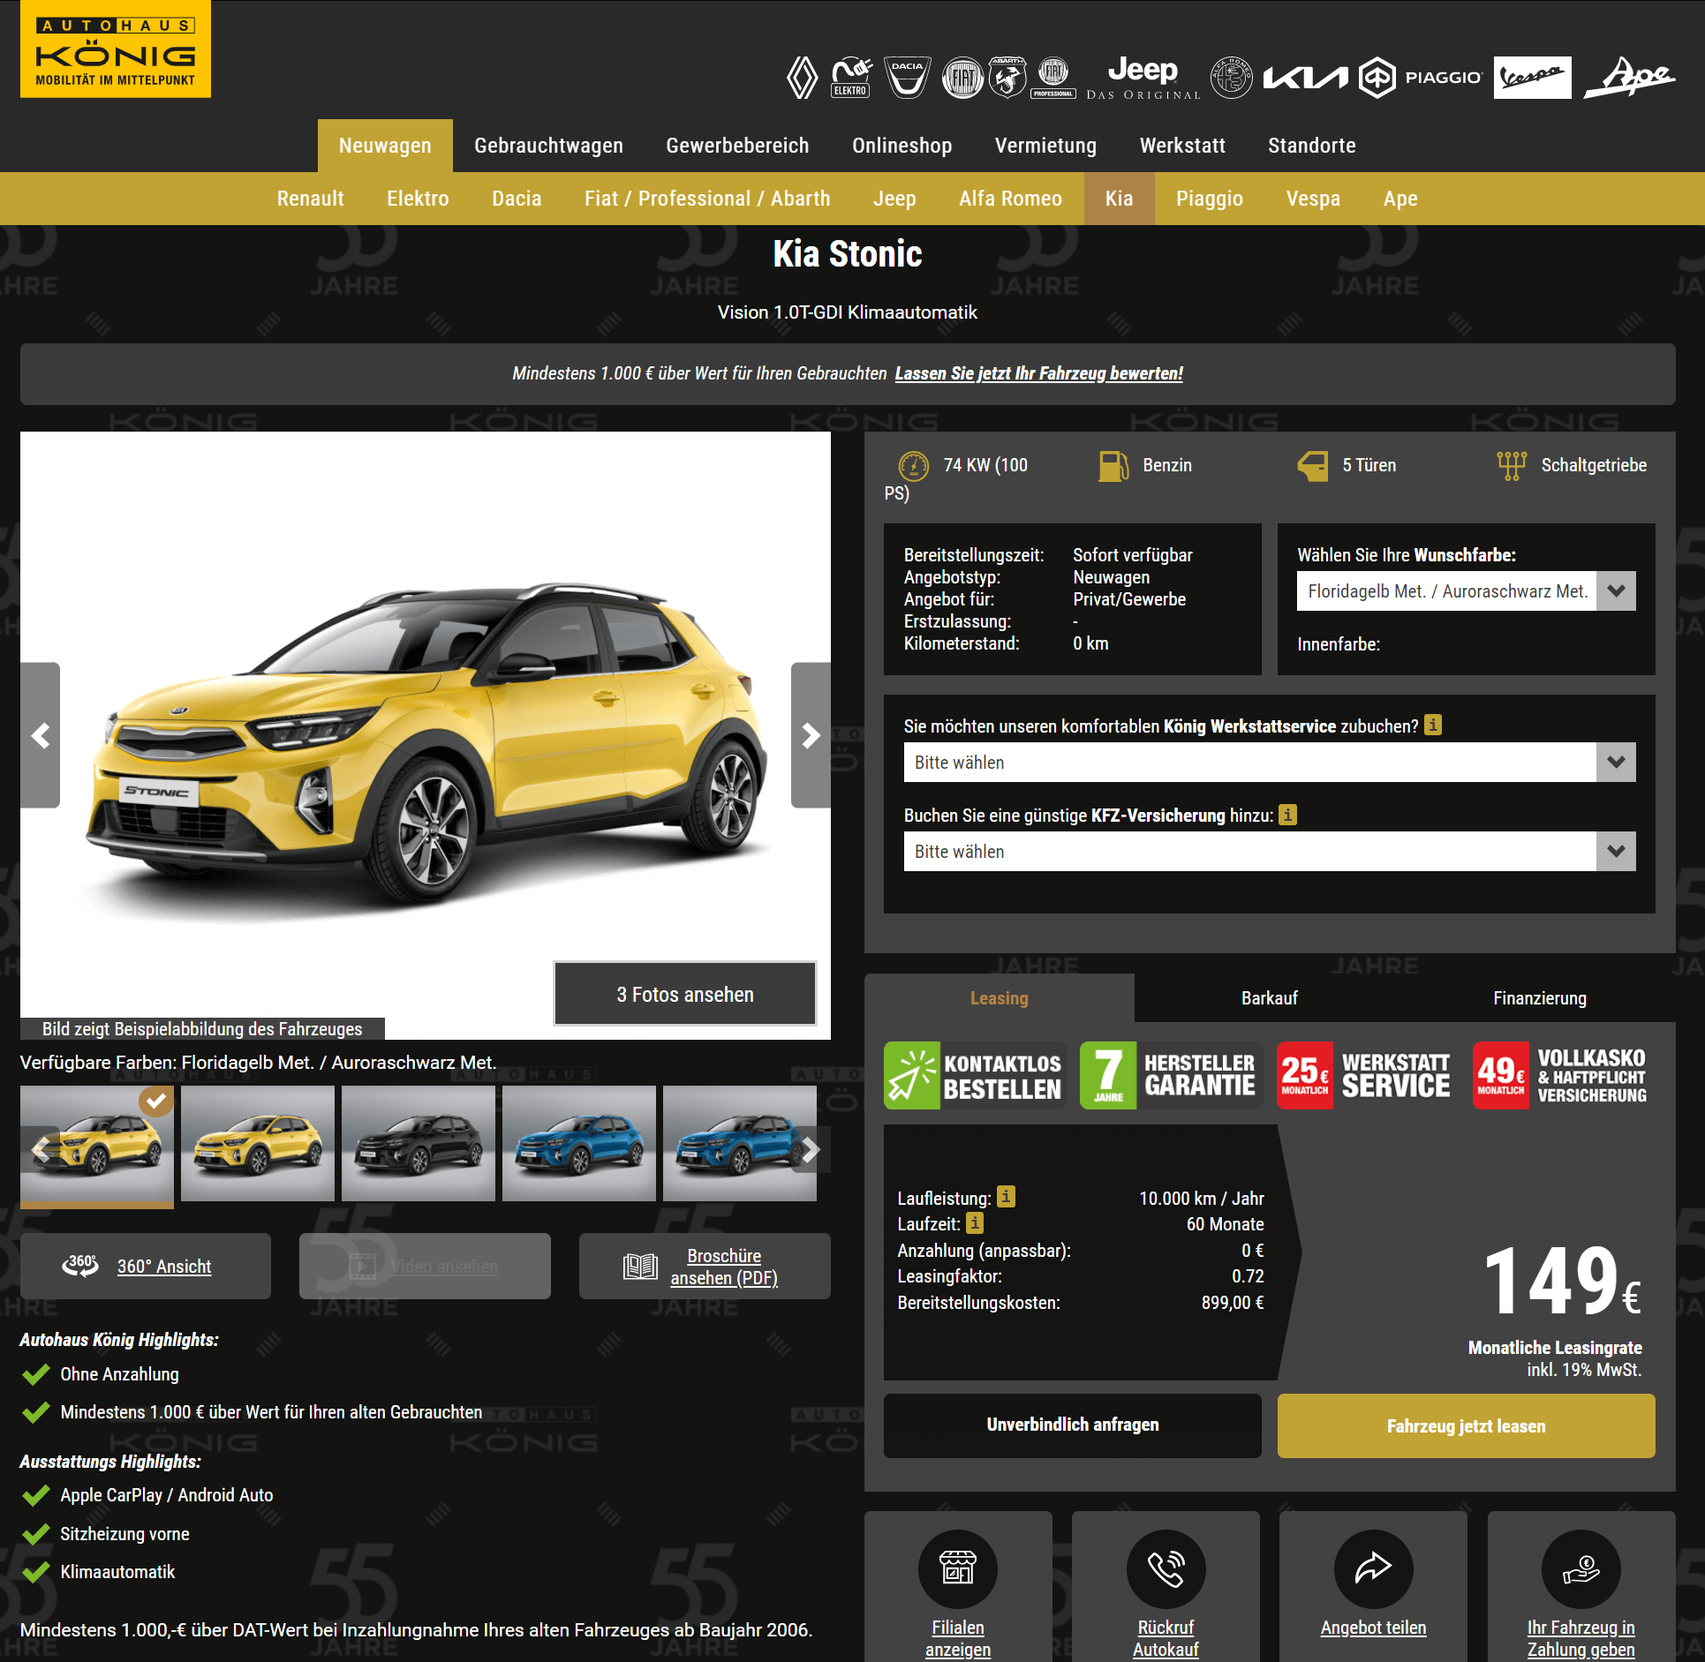Click Ihr Fahrzeug in Zahlung geben icon
The height and width of the screenshot is (1662, 1705).
click(x=1581, y=1568)
